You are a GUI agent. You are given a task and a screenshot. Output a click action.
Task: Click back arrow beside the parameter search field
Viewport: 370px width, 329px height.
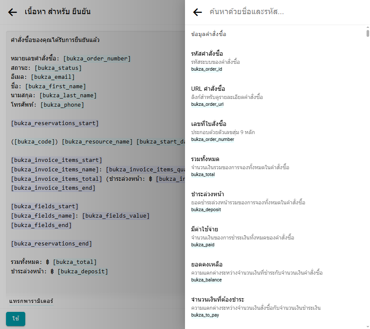197,12
